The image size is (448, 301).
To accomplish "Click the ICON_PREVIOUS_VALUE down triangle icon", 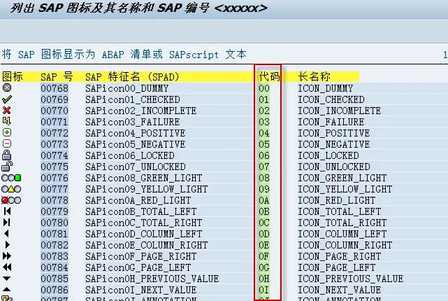I will 6,279.
